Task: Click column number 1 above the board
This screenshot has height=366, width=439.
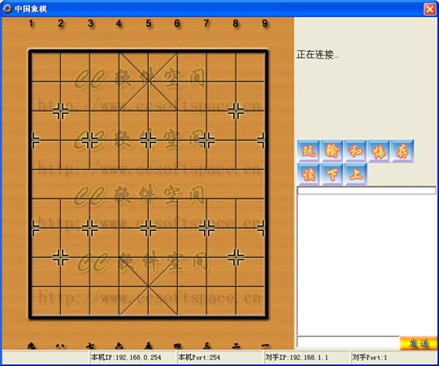Action: [31, 24]
